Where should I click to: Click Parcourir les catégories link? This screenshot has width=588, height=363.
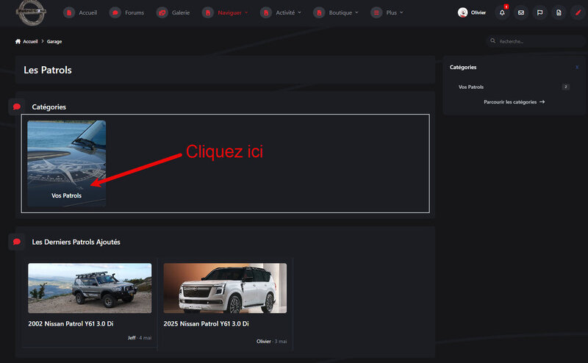click(514, 102)
